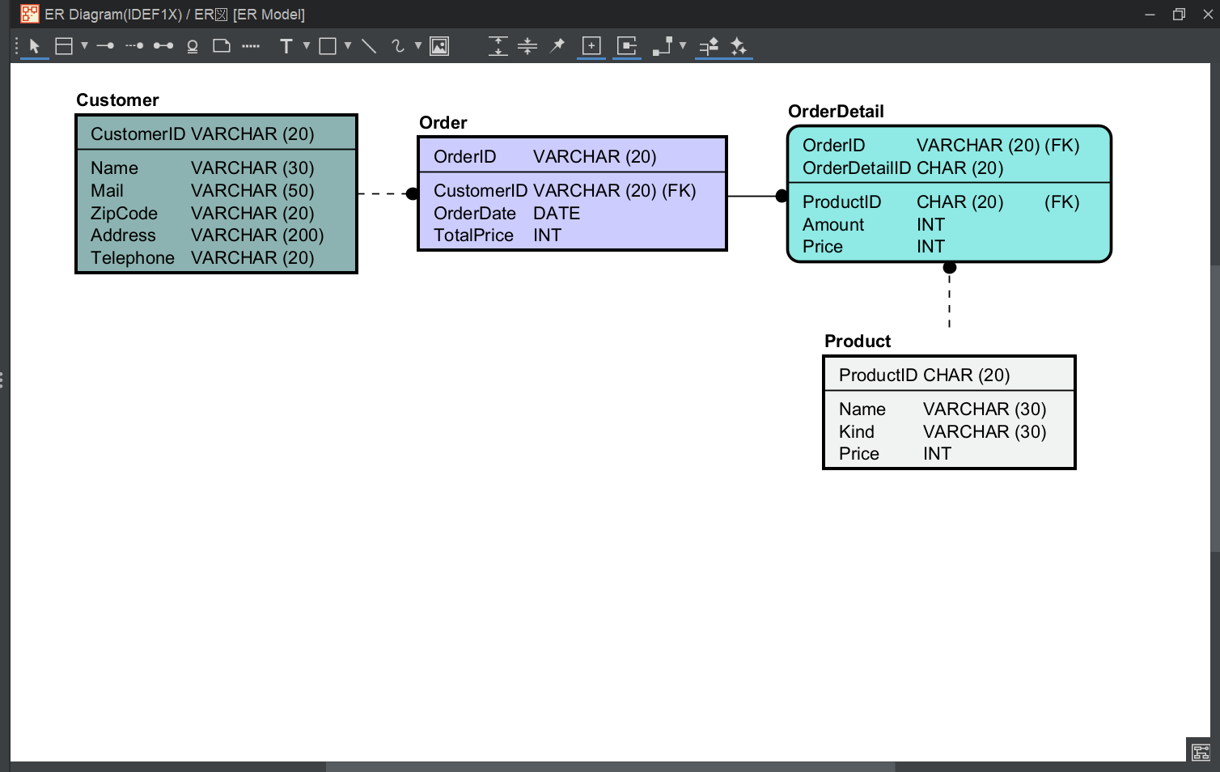Select the many-to-many relationship tool
1220x772 pixels.
pyautogui.click(x=163, y=46)
